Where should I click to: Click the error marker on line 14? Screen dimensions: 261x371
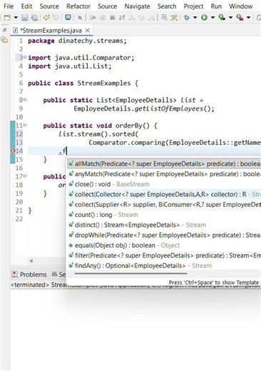[x=13, y=151]
